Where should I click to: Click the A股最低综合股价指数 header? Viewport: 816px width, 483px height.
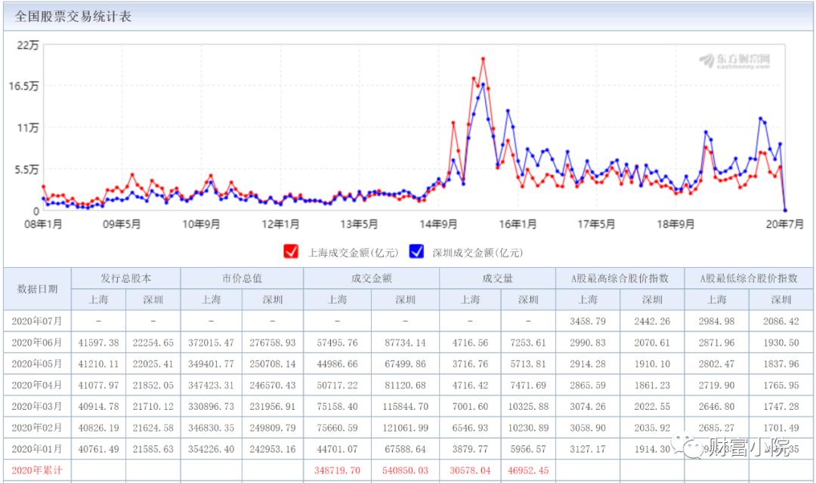pos(750,278)
